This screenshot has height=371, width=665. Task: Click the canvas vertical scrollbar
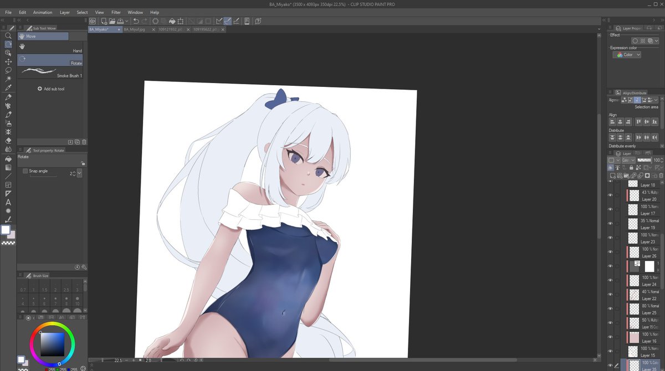click(x=598, y=176)
